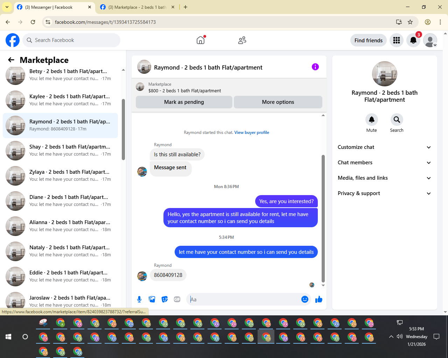Viewport: 448px width, 358px height.
Task: Reload the page
Action: click(33, 22)
